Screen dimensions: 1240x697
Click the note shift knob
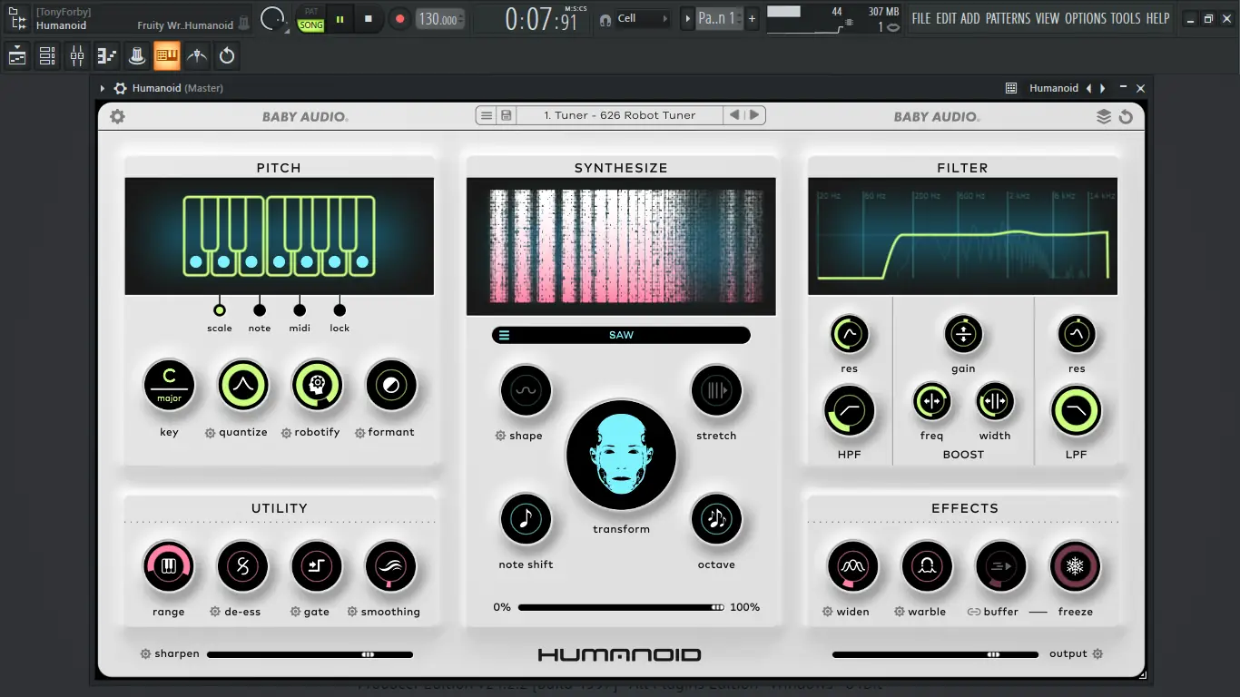[x=526, y=519]
